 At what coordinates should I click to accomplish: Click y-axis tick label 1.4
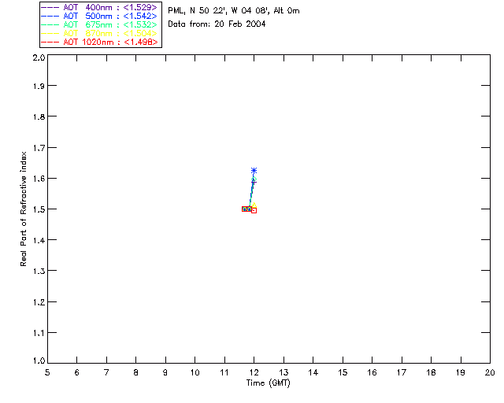pyautogui.click(x=39, y=240)
